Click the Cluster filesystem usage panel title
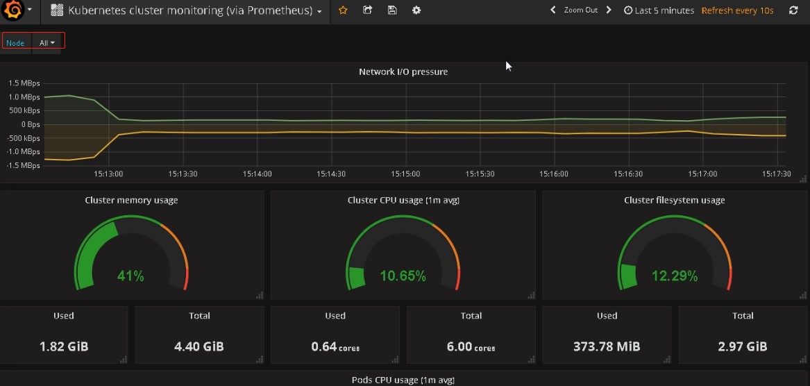Viewport: 810px width, 386px height. pos(674,200)
